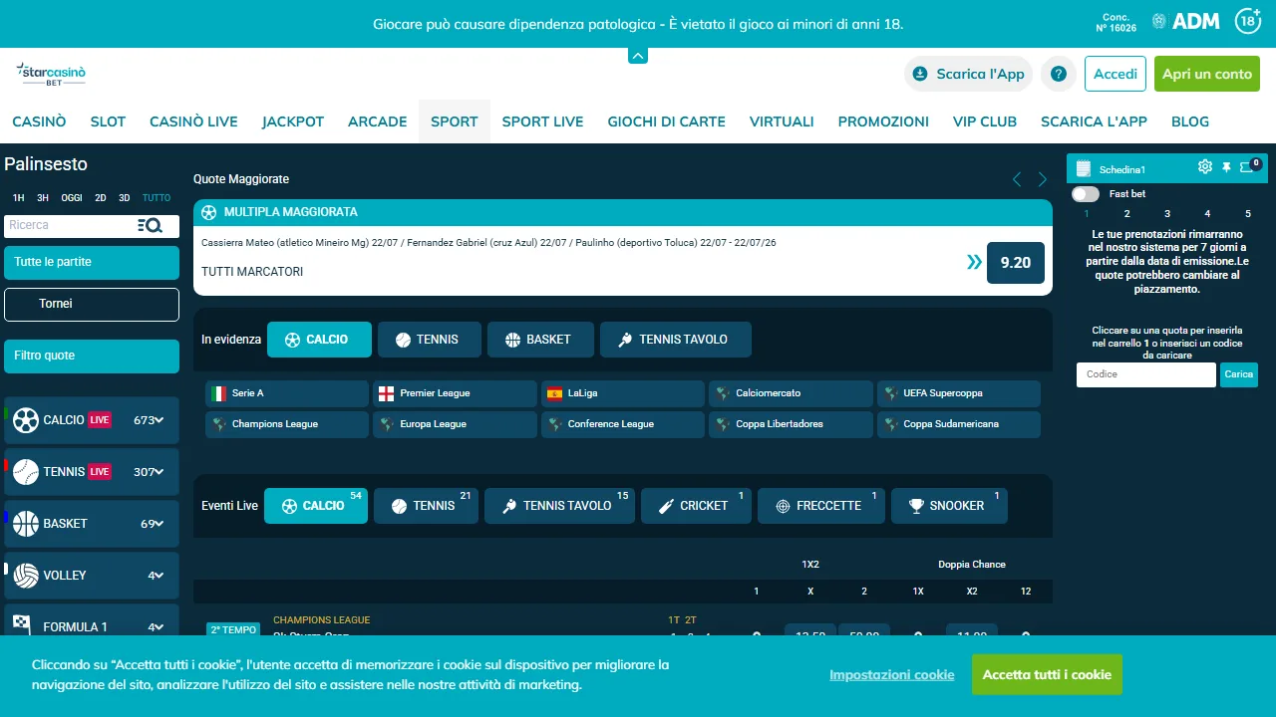Expand the Tennis sport category
Viewport: 1276px width, 717px height.
[x=92, y=472]
